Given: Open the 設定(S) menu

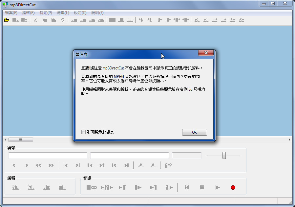Looking at the screenshot, I should click(80, 13).
